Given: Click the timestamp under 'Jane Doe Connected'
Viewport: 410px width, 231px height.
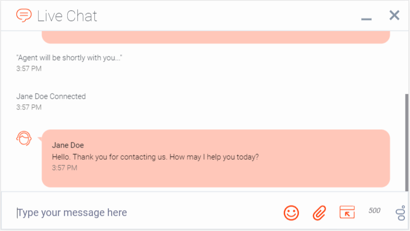Looking at the screenshot, I should [29, 107].
